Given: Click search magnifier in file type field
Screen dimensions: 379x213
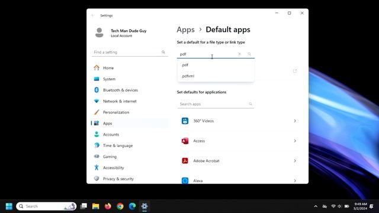Looking at the screenshot, I should [249, 54].
